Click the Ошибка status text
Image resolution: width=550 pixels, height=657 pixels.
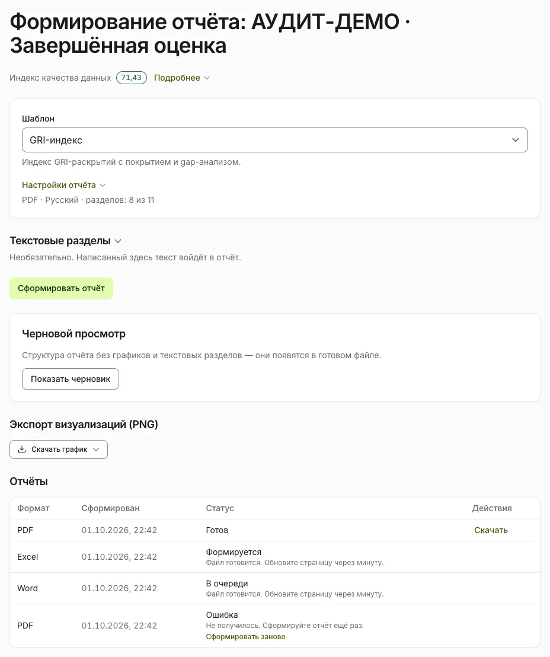pyautogui.click(x=222, y=615)
